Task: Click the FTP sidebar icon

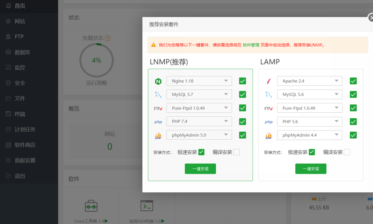Action: [x=8, y=37]
